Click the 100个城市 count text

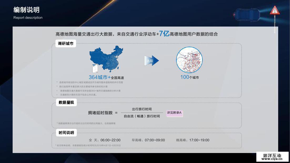pos(189,77)
